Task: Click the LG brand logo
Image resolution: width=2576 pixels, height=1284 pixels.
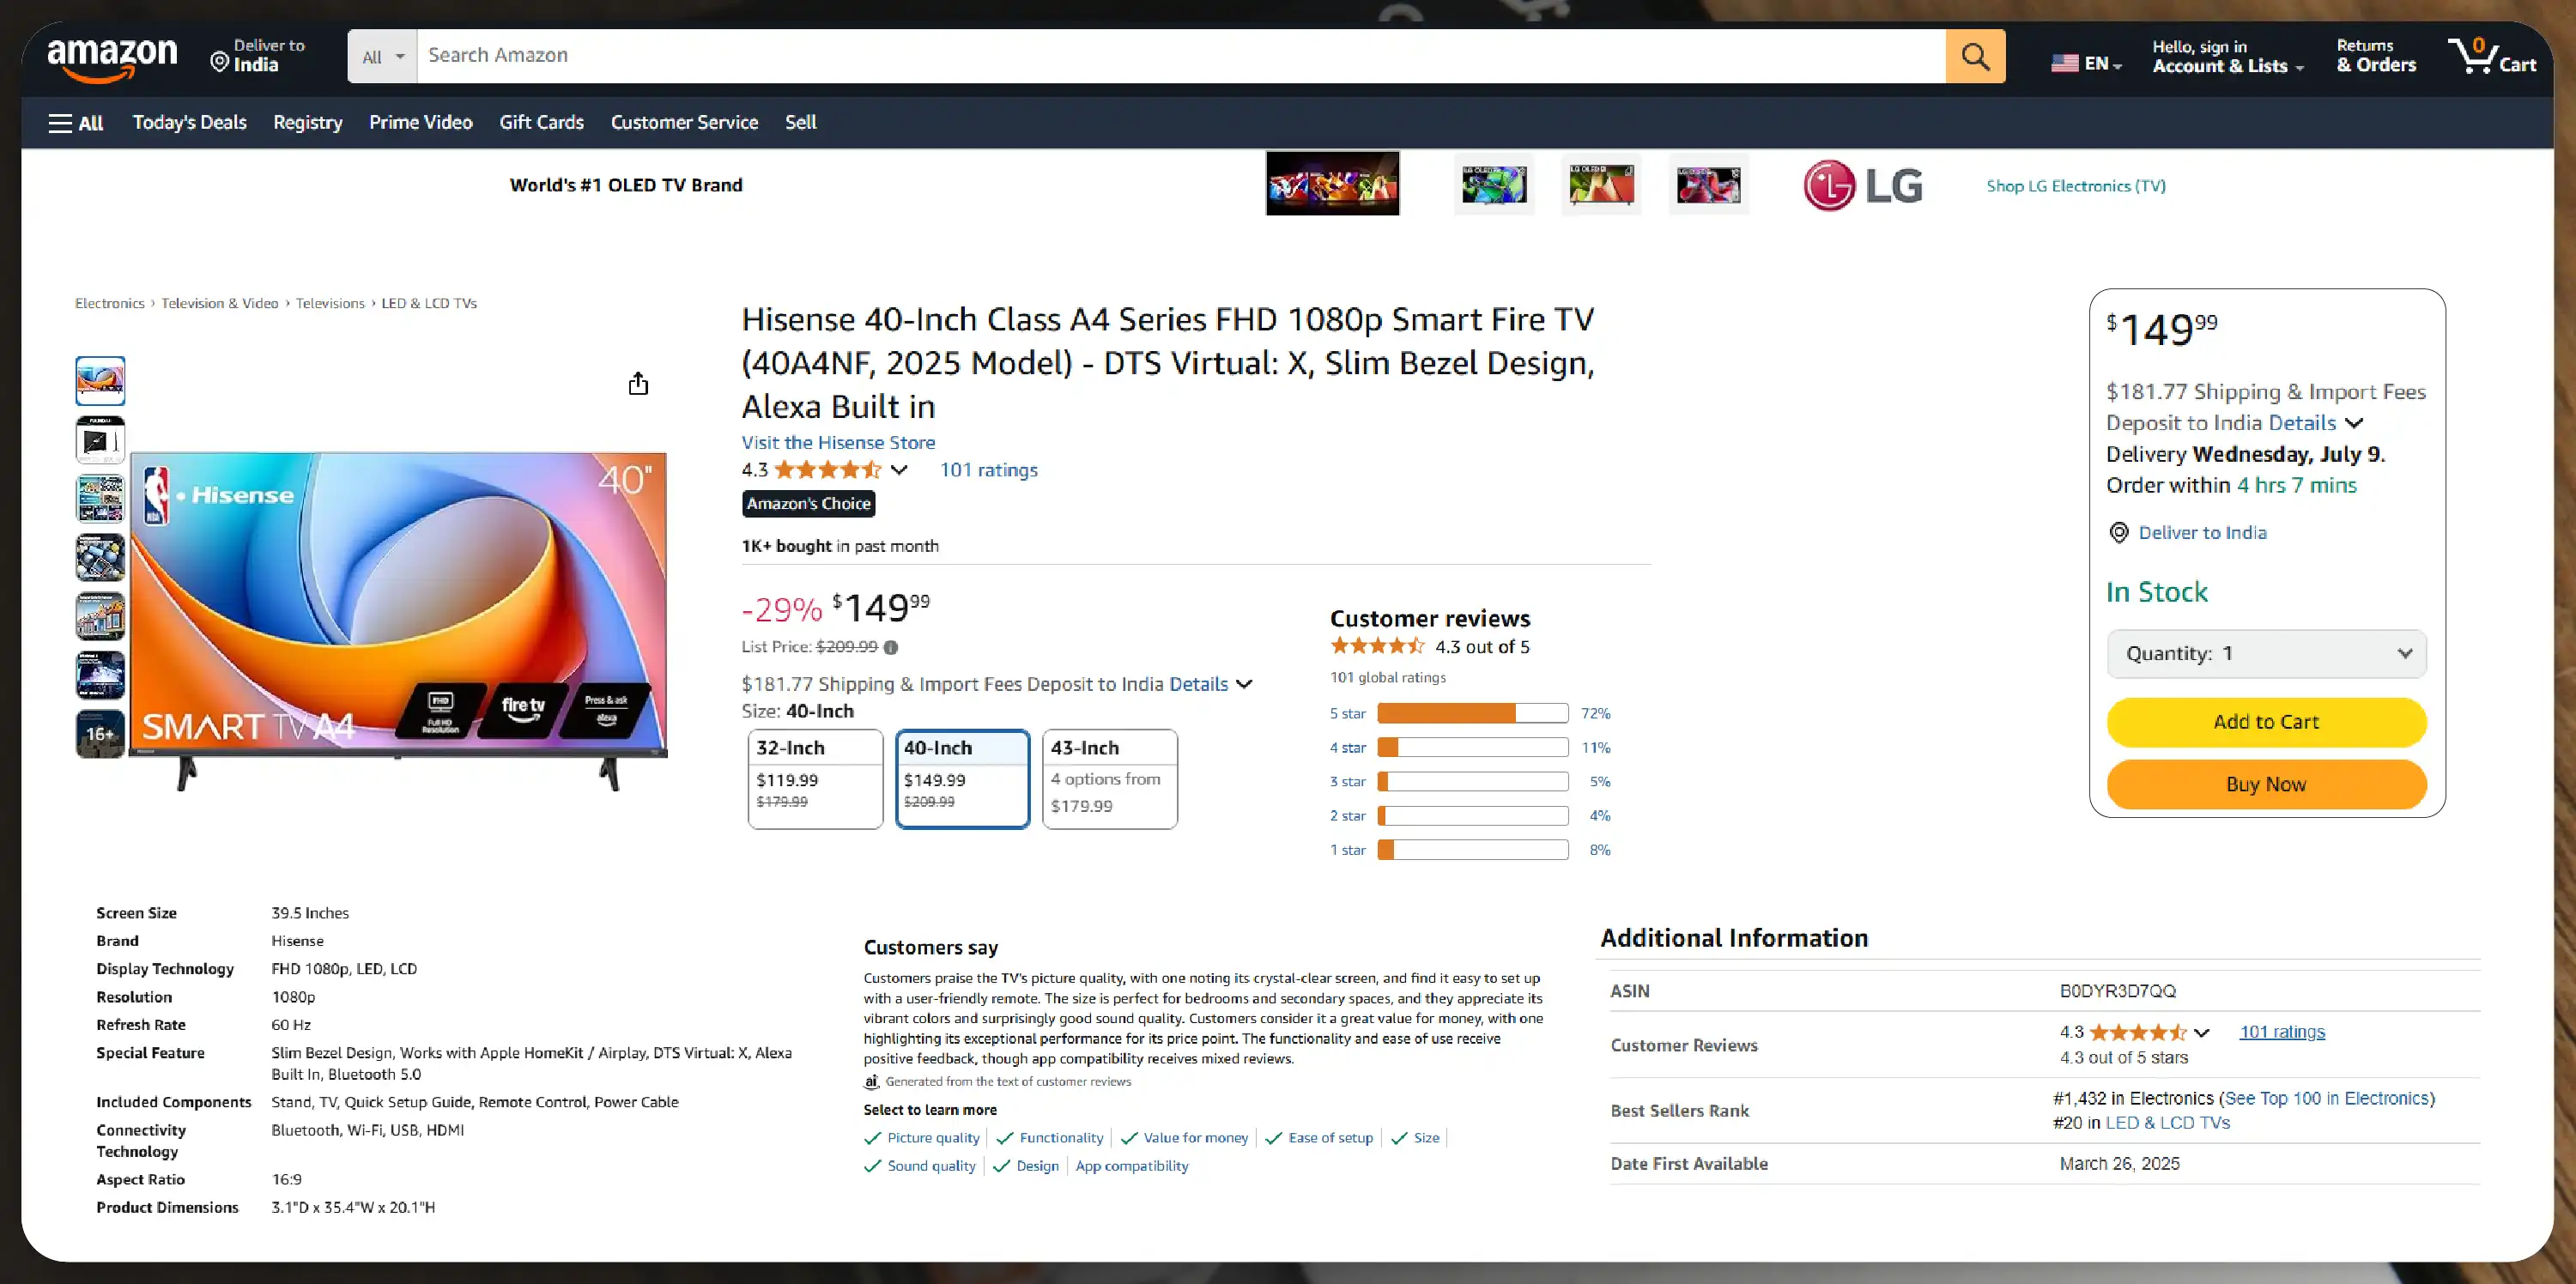Action: tap(1863, 185)
